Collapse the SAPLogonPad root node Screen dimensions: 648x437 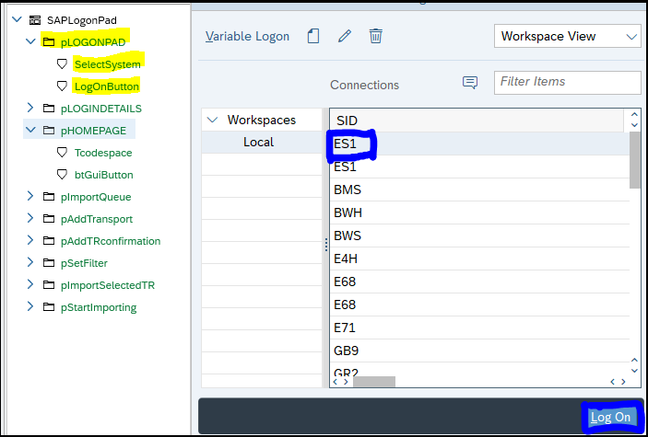(17, 19)
